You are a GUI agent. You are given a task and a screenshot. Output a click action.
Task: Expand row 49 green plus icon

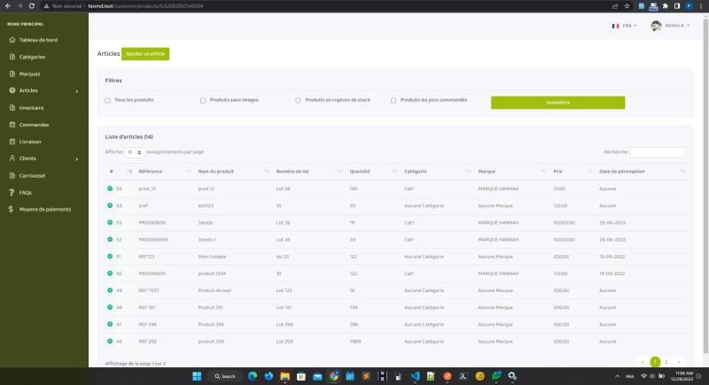point(110,290)
